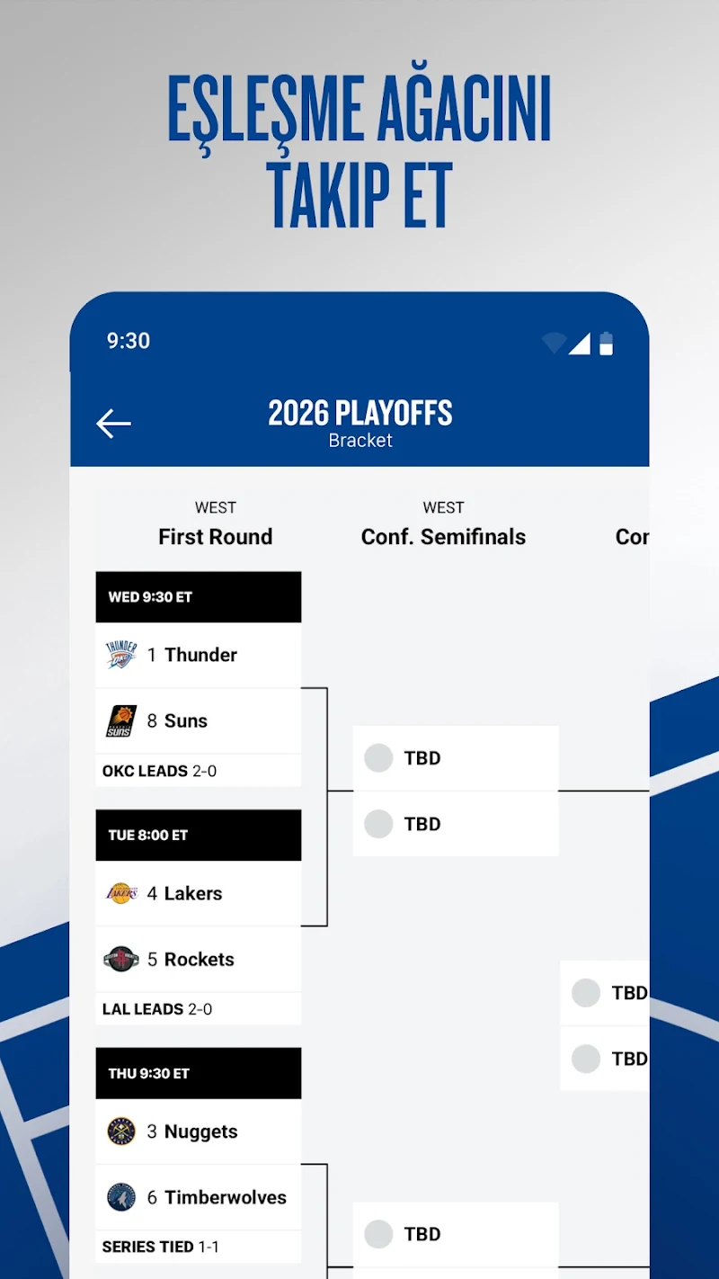
Task: Tap the back arrow icon
Action: (x=113, y=424)
